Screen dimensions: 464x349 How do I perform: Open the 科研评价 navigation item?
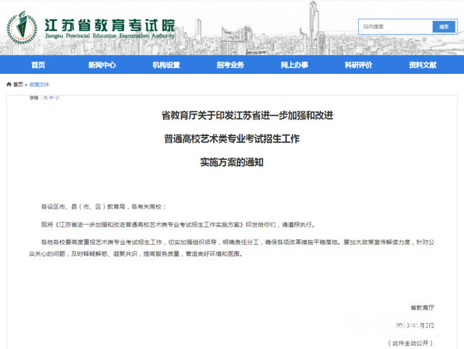point(358,65)
